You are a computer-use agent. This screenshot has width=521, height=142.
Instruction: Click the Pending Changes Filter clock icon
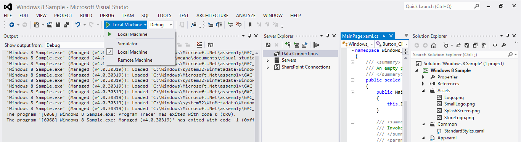(x=445, y=45)
